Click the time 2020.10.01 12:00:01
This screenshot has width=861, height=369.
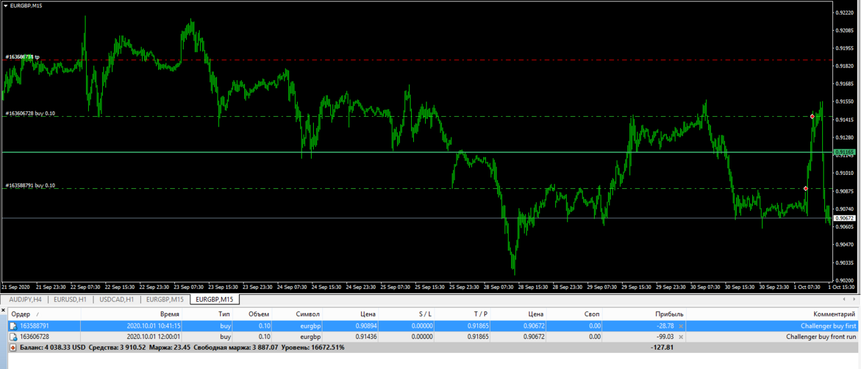153,337
